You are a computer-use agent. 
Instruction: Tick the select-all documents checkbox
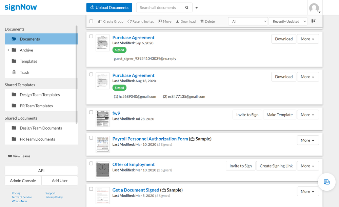click(x=91, y=21)
